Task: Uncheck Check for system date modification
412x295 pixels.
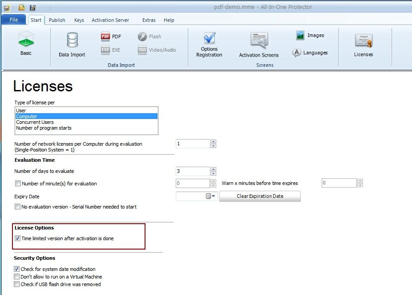Action: [17, 269]
